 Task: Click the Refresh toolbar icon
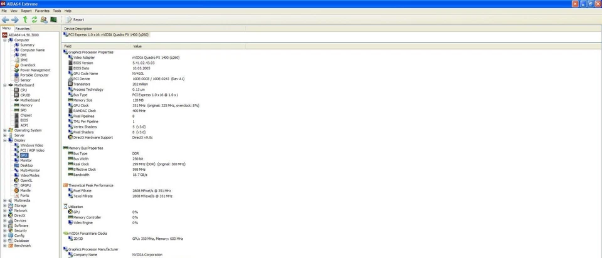(x=34, y=19)
